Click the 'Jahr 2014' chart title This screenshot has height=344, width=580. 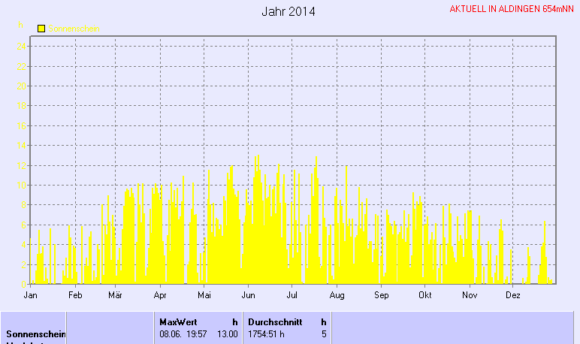[x=288, y=12]
